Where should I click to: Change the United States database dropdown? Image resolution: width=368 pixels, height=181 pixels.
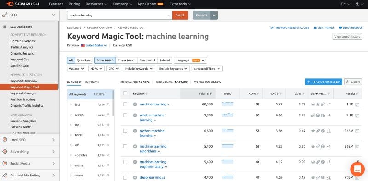click(94, 45)
